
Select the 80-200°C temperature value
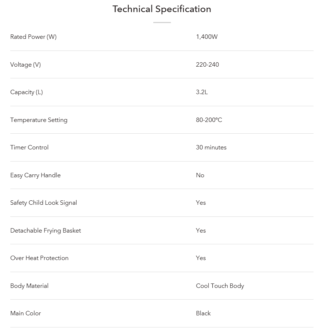point(209,120)
